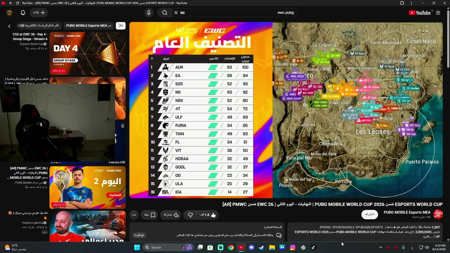
Task: Reload the YouTube page
Action: coord(18,3)
